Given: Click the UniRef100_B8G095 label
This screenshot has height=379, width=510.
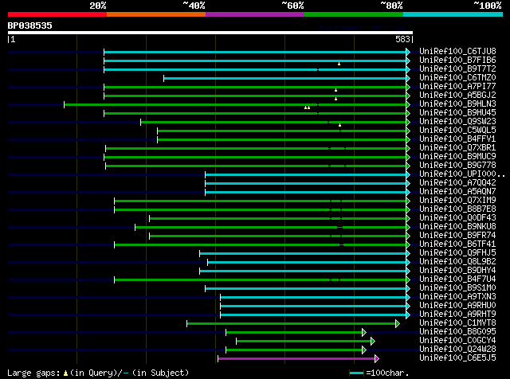Looking at the screenshot, I should click(457, 332).
